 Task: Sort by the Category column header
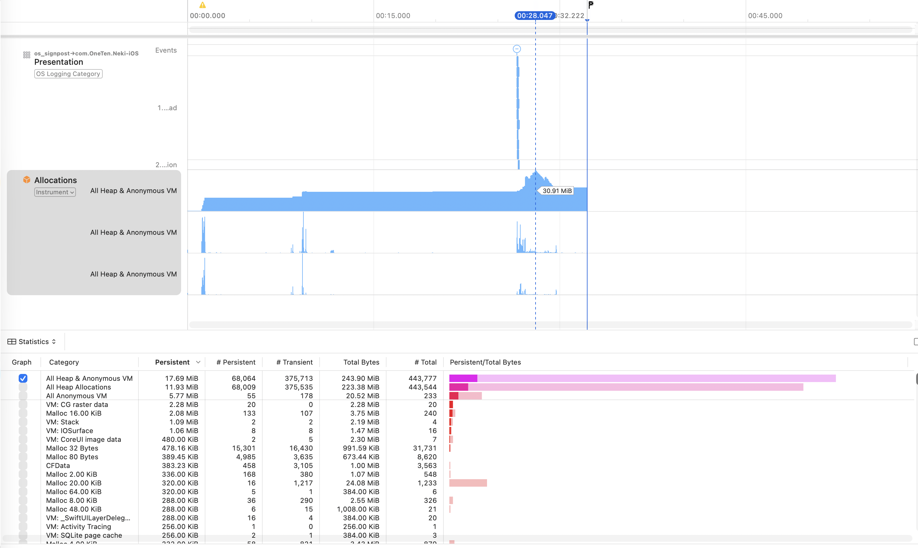point(64,362)
